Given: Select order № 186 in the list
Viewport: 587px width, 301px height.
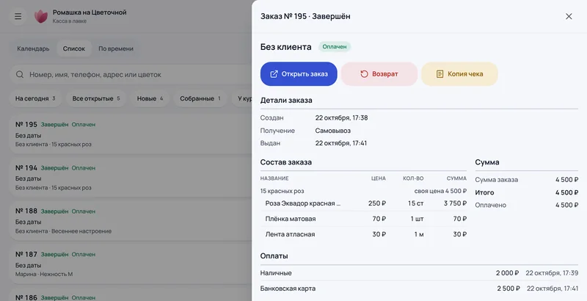Looking at the screenshot, I should (x=131, y=295).
